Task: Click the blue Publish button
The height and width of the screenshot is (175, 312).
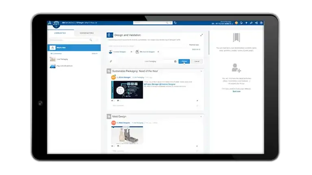Action: click(x=184, y=61)
